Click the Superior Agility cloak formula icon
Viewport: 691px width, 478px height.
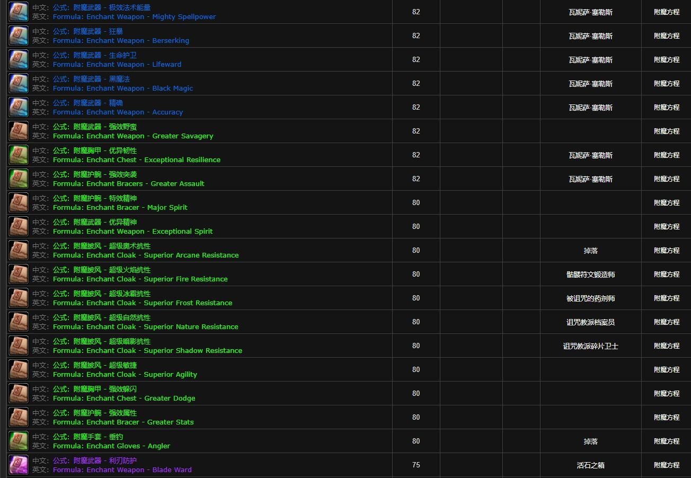pyautogui.click(x=19, y=369)
